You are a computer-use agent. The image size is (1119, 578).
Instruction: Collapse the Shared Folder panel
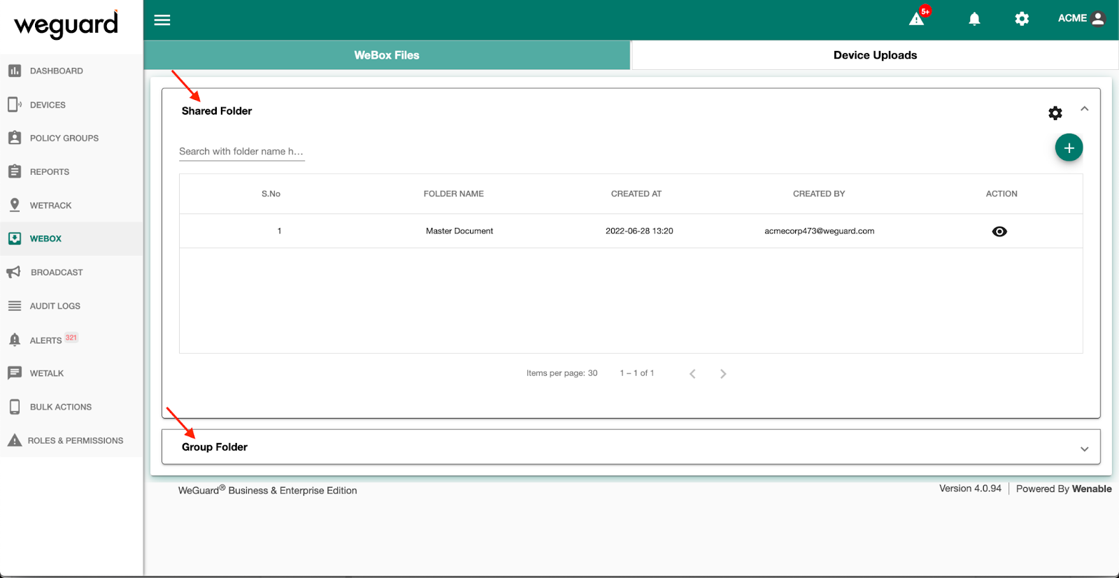click(1085, 108)
